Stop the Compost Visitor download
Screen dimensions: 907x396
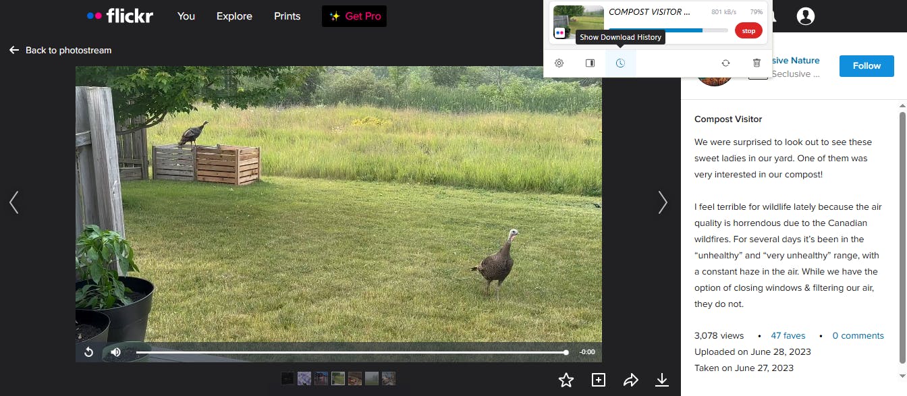pyautogui.click(x=748, y=31)
